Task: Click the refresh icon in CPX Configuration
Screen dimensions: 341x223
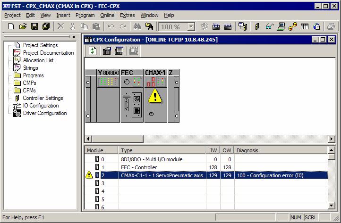Action: click(x=93, y=51)
